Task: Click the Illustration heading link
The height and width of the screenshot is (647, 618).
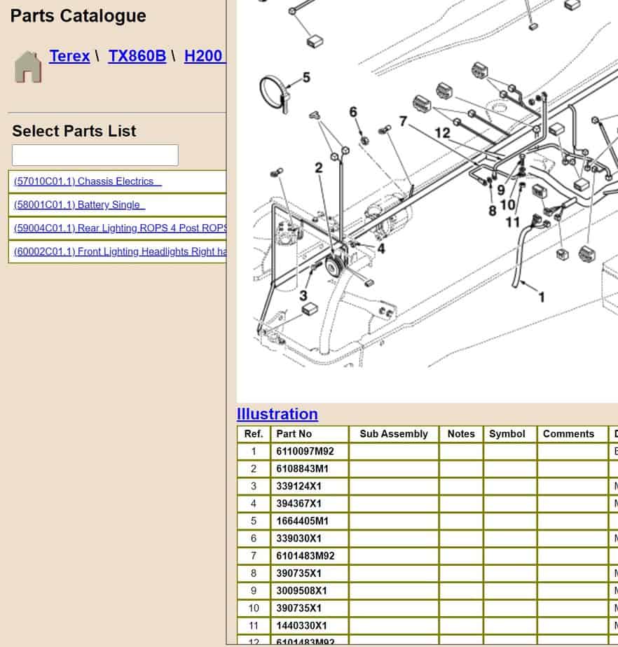Action: click(x=277, y=414)
